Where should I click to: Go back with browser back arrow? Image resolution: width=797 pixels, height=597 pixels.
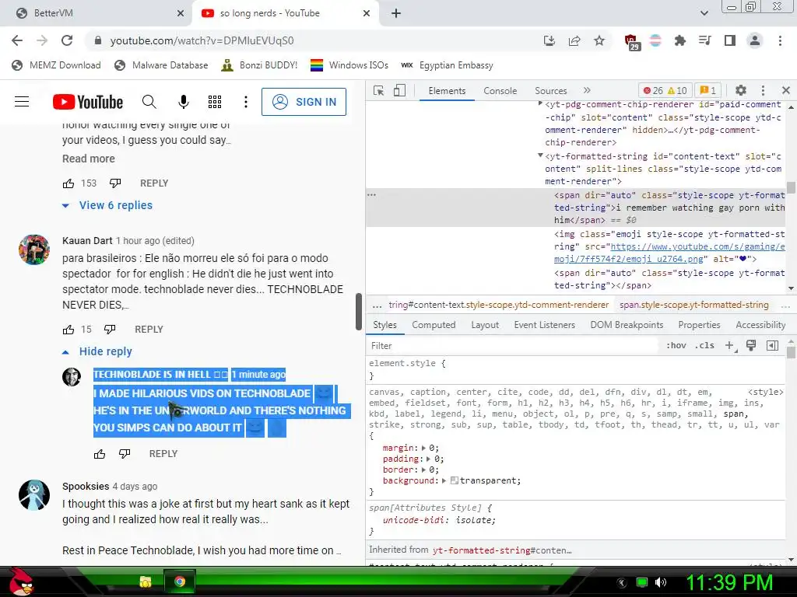point(17,40)
